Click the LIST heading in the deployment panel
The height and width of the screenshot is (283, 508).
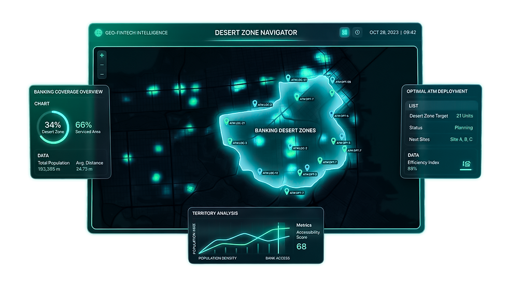click(414, 106)
